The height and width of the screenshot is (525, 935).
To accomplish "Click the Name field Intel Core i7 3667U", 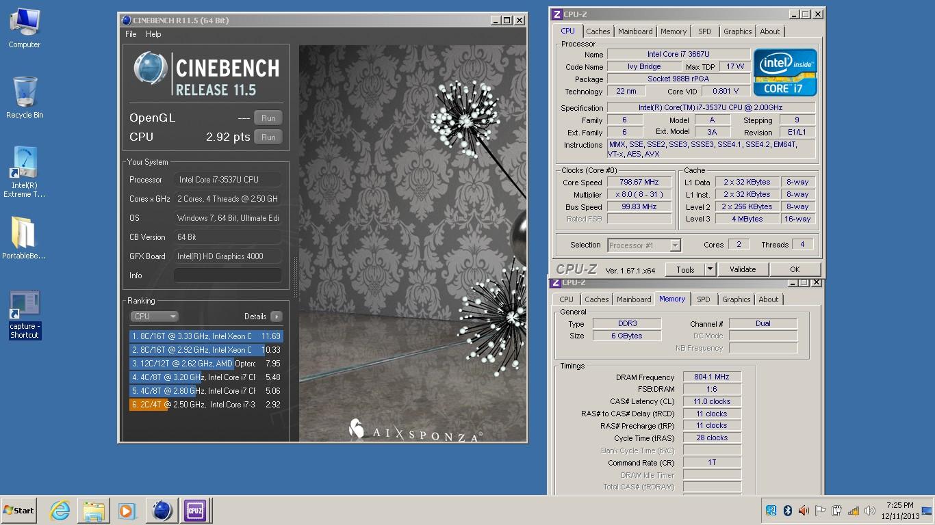I will click(x=678, y=55).
